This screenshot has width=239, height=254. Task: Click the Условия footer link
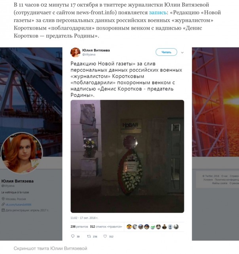[208, 179]
